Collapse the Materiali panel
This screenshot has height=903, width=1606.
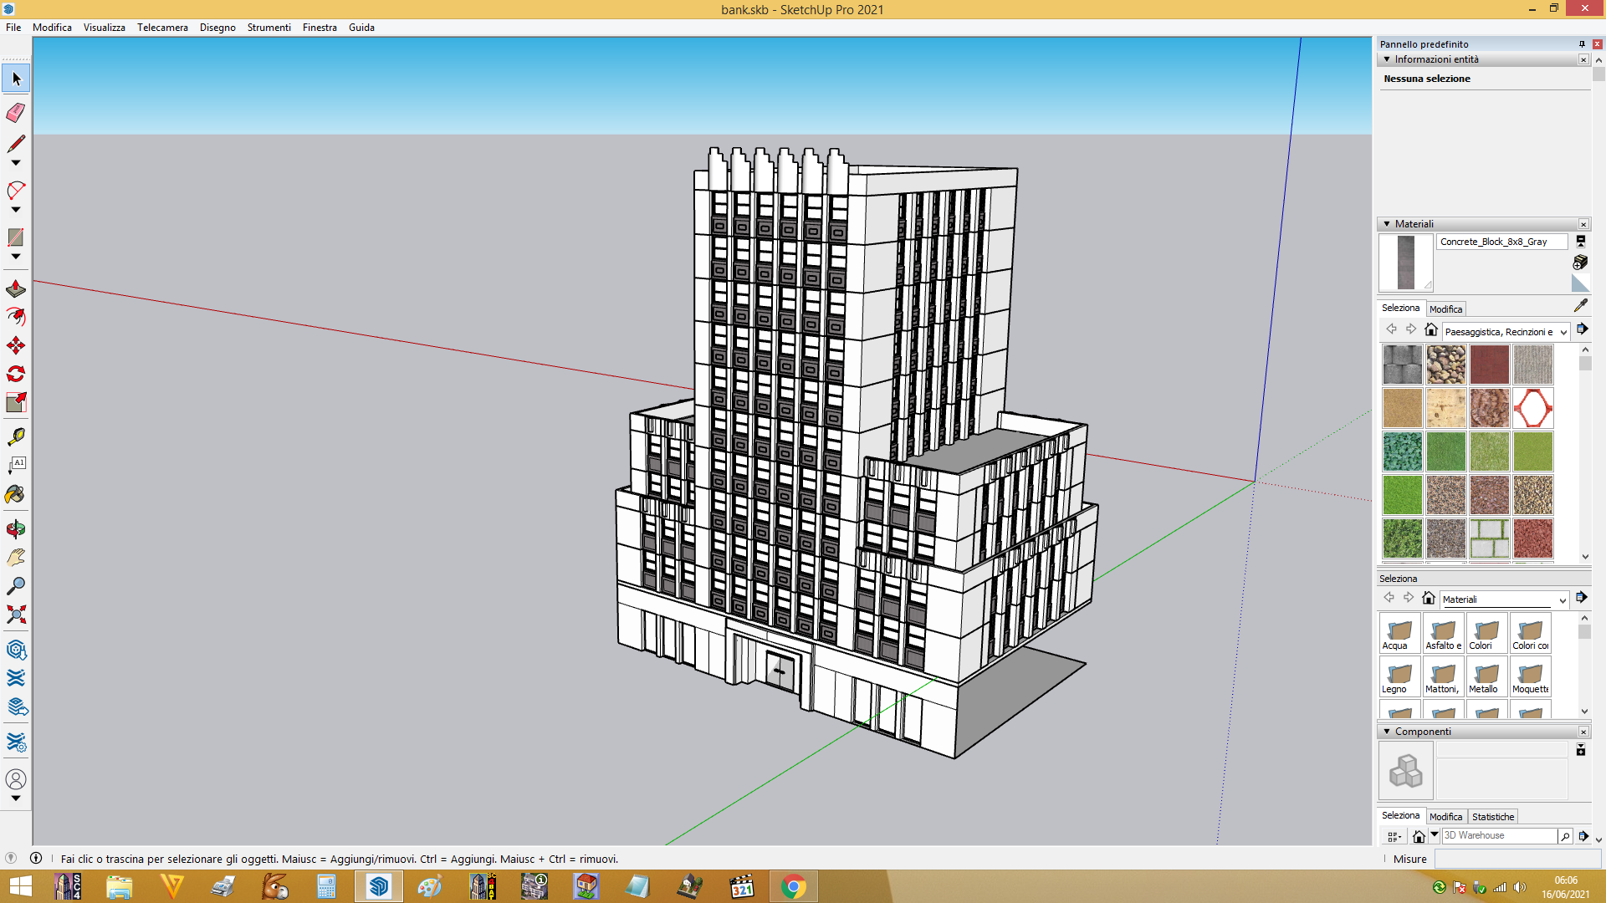click(1387, 224)
